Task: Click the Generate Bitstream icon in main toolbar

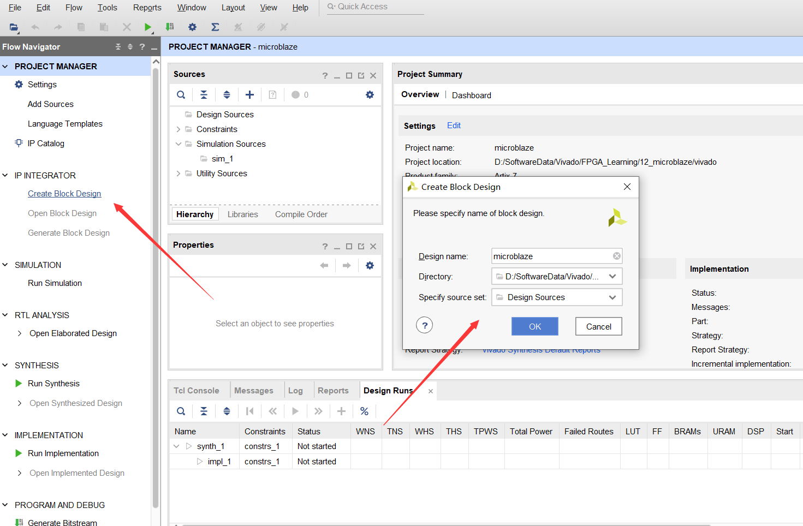Action: click(170, 27)
